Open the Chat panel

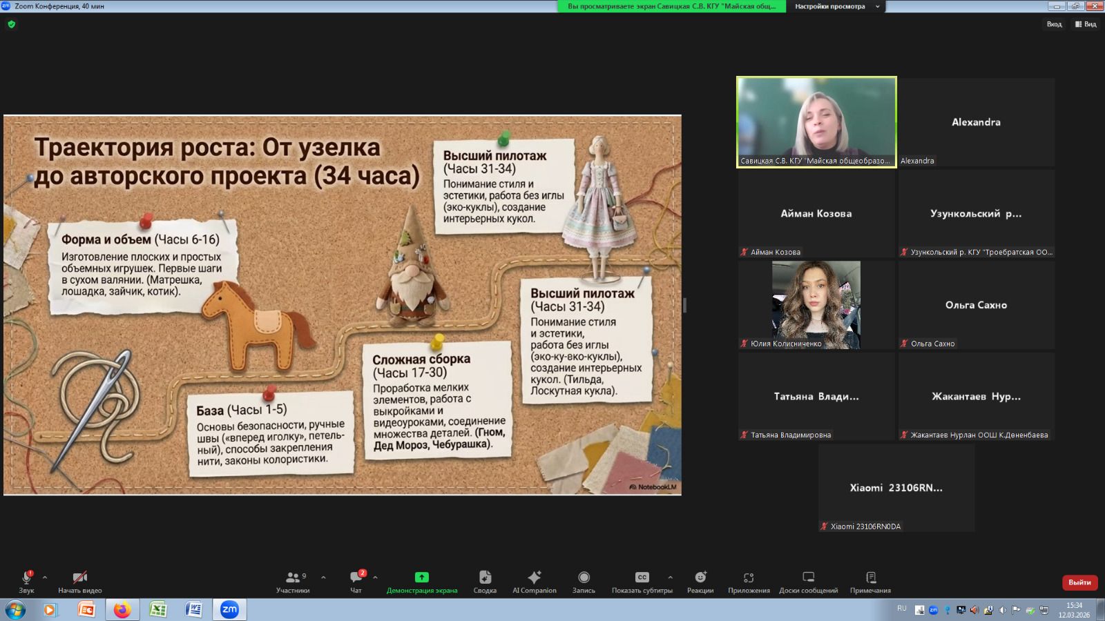[356, 578]
